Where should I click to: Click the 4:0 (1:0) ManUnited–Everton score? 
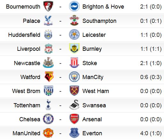click(151, 133)
